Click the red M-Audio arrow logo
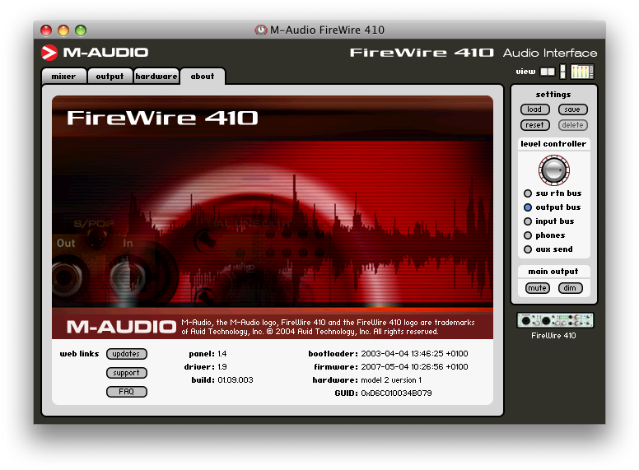 click(49, 53)
